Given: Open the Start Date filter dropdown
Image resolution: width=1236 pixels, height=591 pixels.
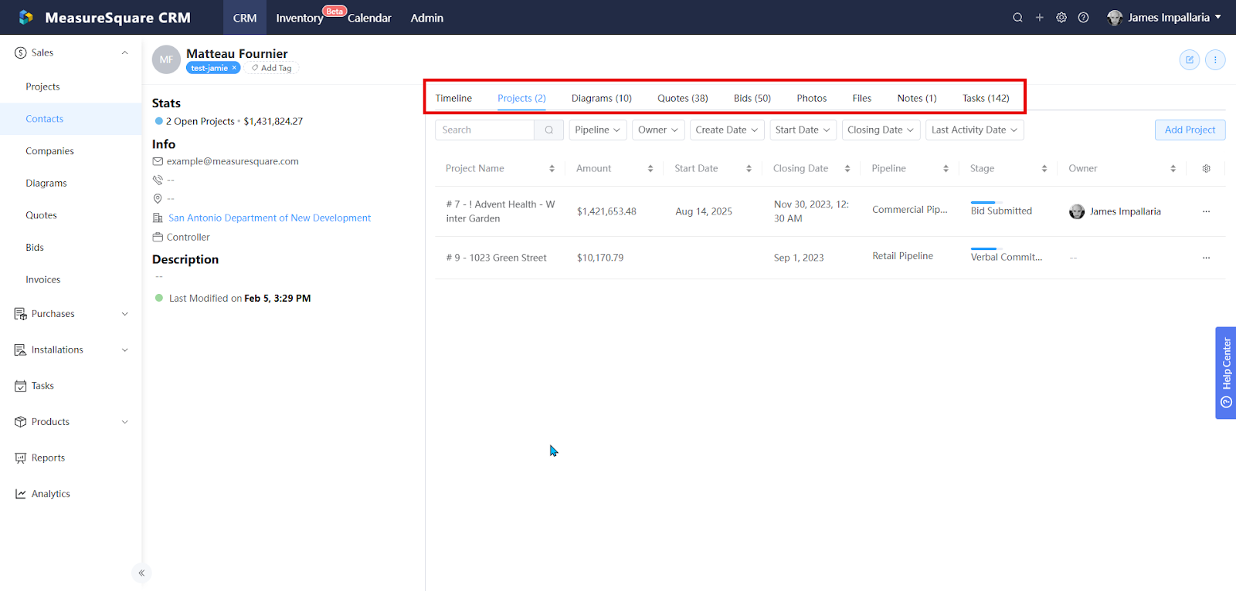Looking at the screenshot, I should [803, 130].
